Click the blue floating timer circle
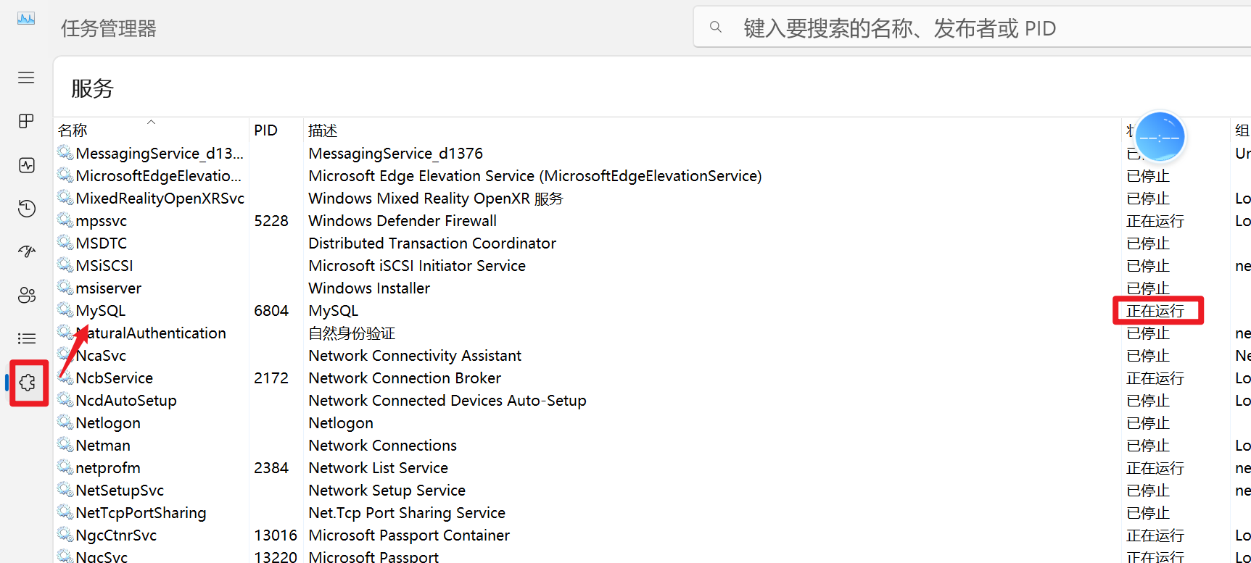 pos(1160,137)
